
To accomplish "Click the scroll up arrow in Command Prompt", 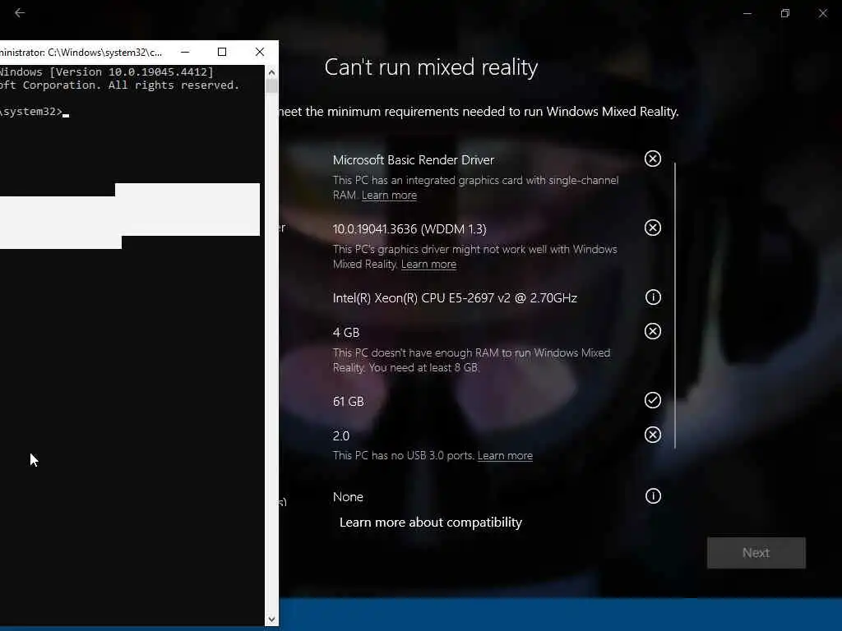I will point(271,72).
